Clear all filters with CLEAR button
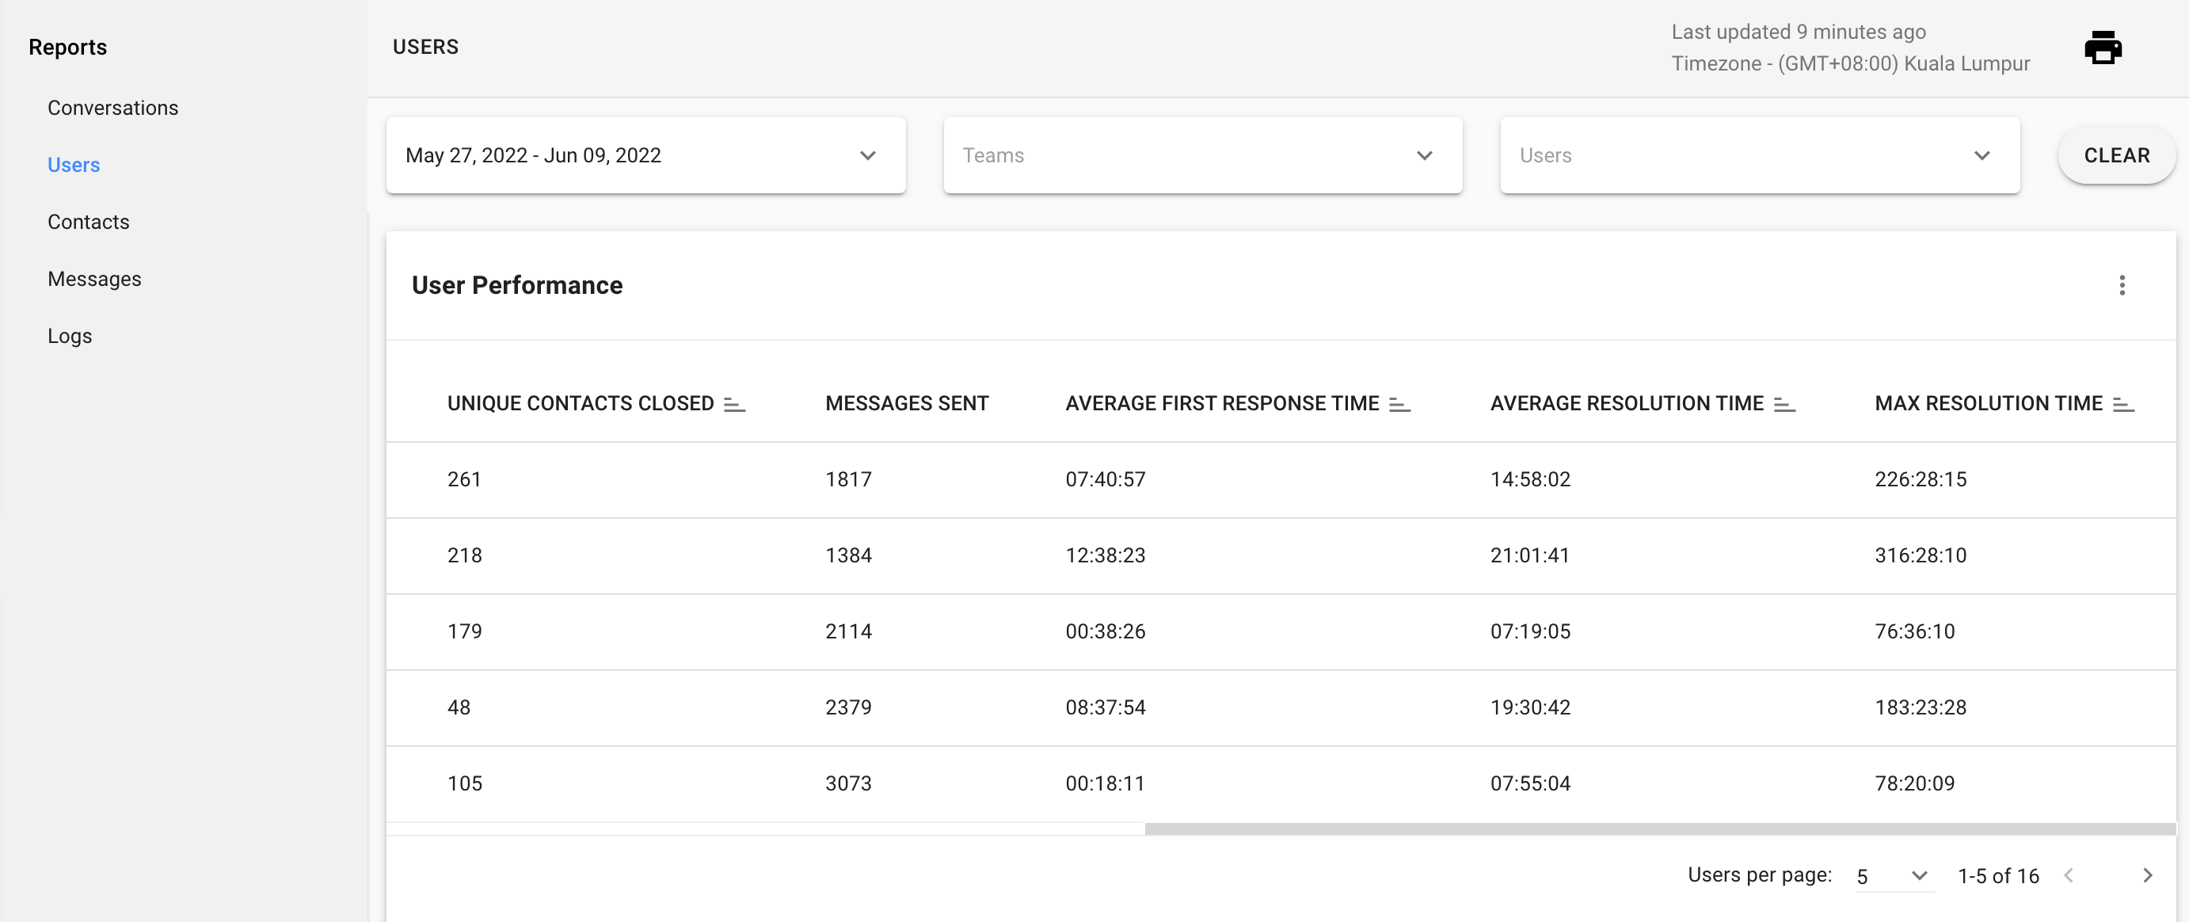This screenshot has height=922, width=2189. point(2116,155)
